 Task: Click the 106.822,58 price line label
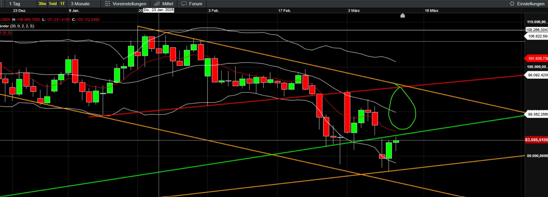click(536, 36)
